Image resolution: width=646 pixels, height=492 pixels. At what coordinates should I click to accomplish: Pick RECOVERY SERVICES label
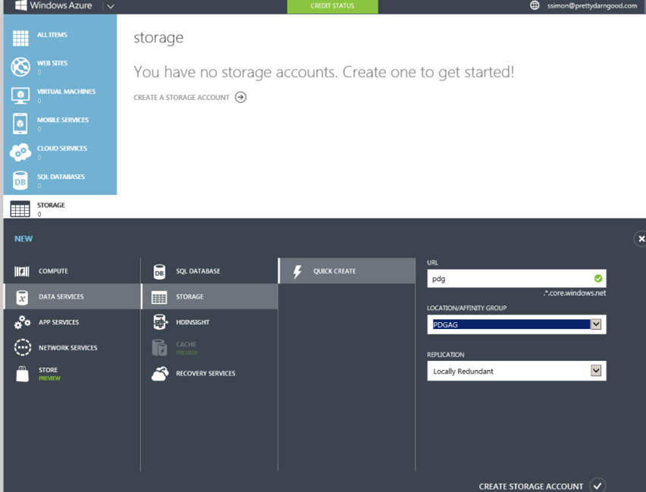click(x=205, y=373)
